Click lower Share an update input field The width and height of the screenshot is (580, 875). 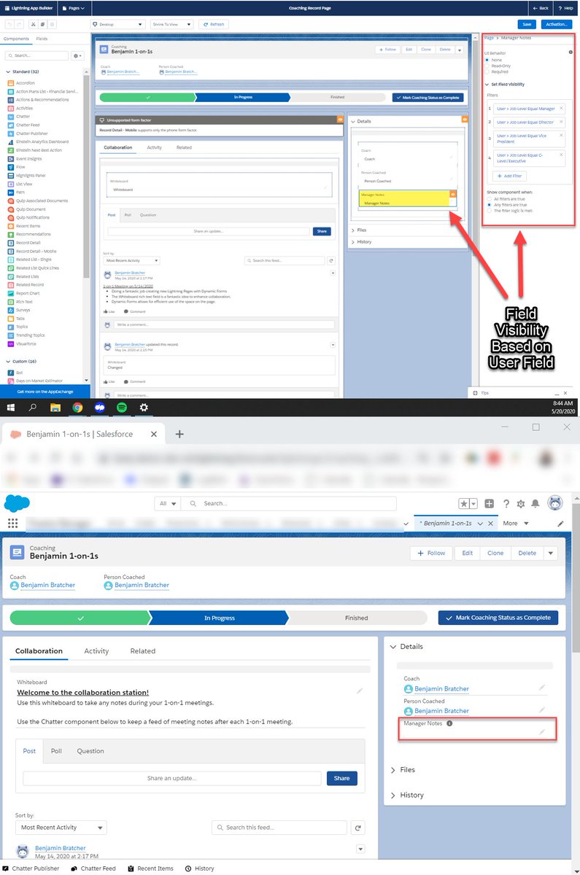[x=172, y=778]
